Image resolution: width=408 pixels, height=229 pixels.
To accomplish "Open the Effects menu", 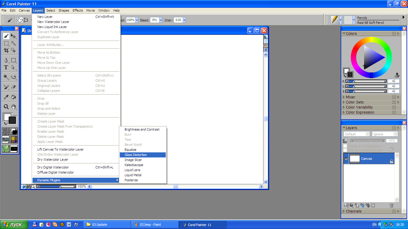I will click(78, 10).
